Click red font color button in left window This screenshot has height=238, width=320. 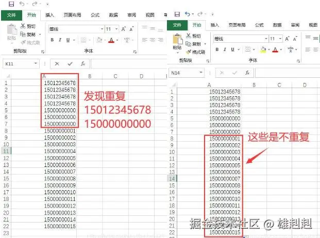pyautogui.click(x=111, y=40)
